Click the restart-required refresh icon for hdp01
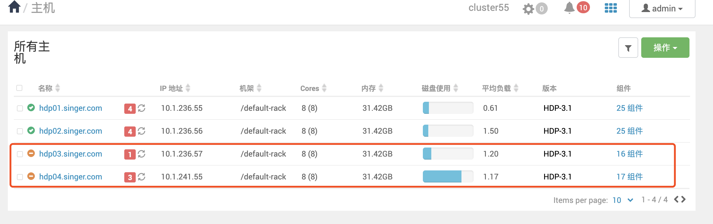Viewport: 713px width, 224px height. click(x=141, y=108)
